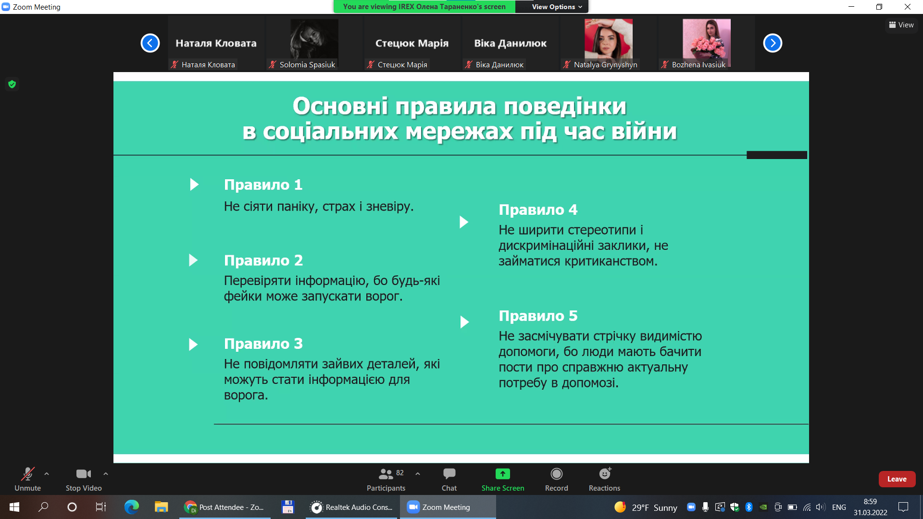
Task: Open volume slider from system tray speaker
Action: click(x=820, y=507)
